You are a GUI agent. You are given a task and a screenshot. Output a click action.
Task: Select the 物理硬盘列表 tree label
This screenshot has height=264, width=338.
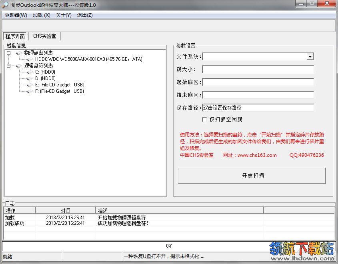pyautogui.click(x=38, y=53)
